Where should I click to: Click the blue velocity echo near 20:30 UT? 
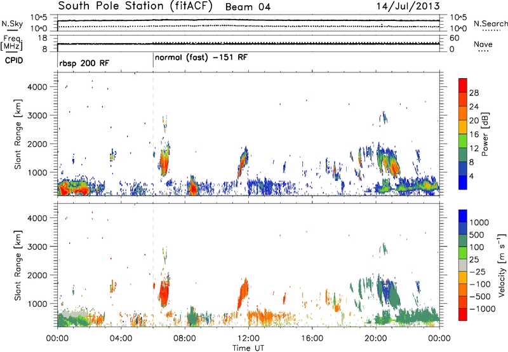(386, 290)
